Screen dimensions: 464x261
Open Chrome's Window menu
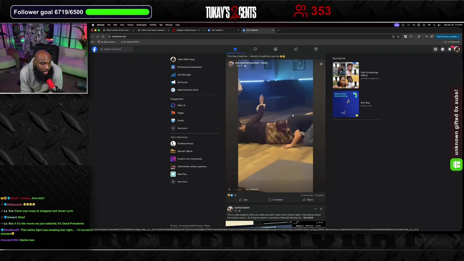(169, 25)
